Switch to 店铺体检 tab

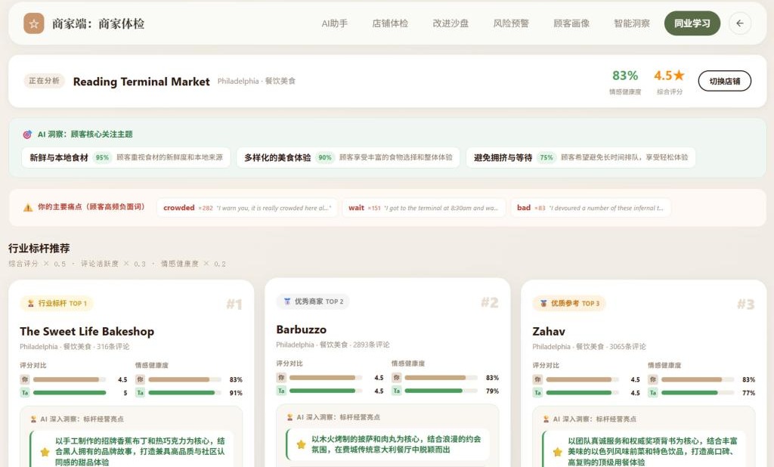(x=390, y=23)
